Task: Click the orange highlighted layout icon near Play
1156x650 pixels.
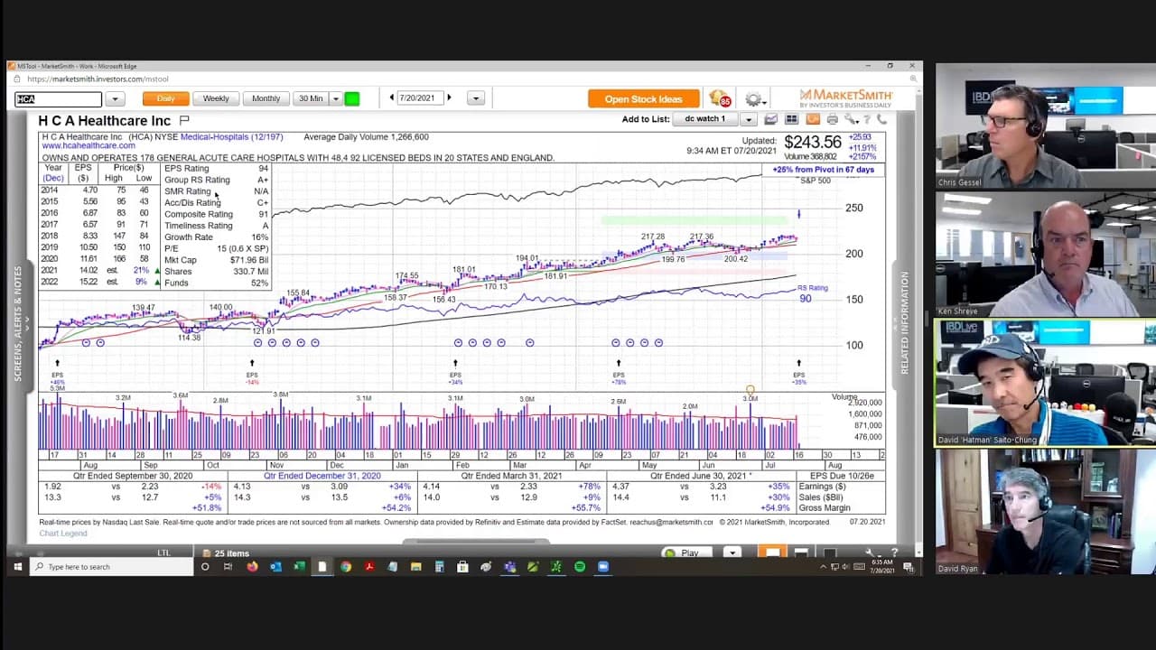Action: coord(772,552)
